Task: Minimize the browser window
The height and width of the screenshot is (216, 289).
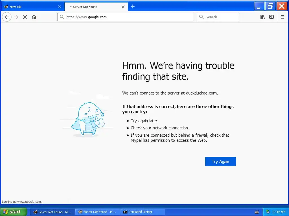Action: [x=259, y=6]
